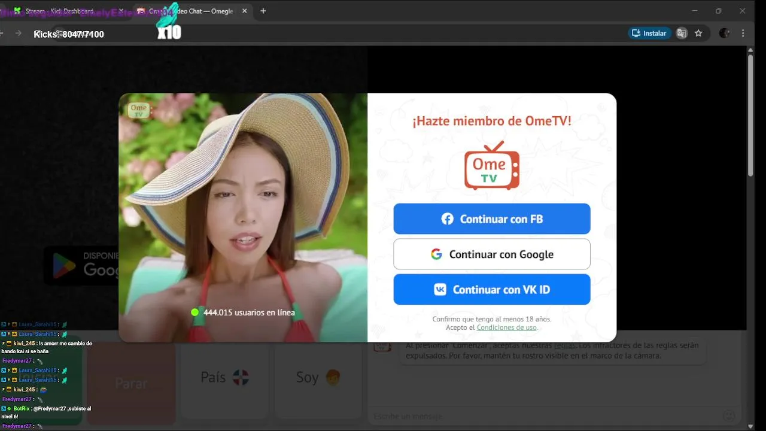Screen dimensions: 766x431
Task: Click the ¡Hazte miembro de OmeTV! heading
Action: [x=492, y=121]
